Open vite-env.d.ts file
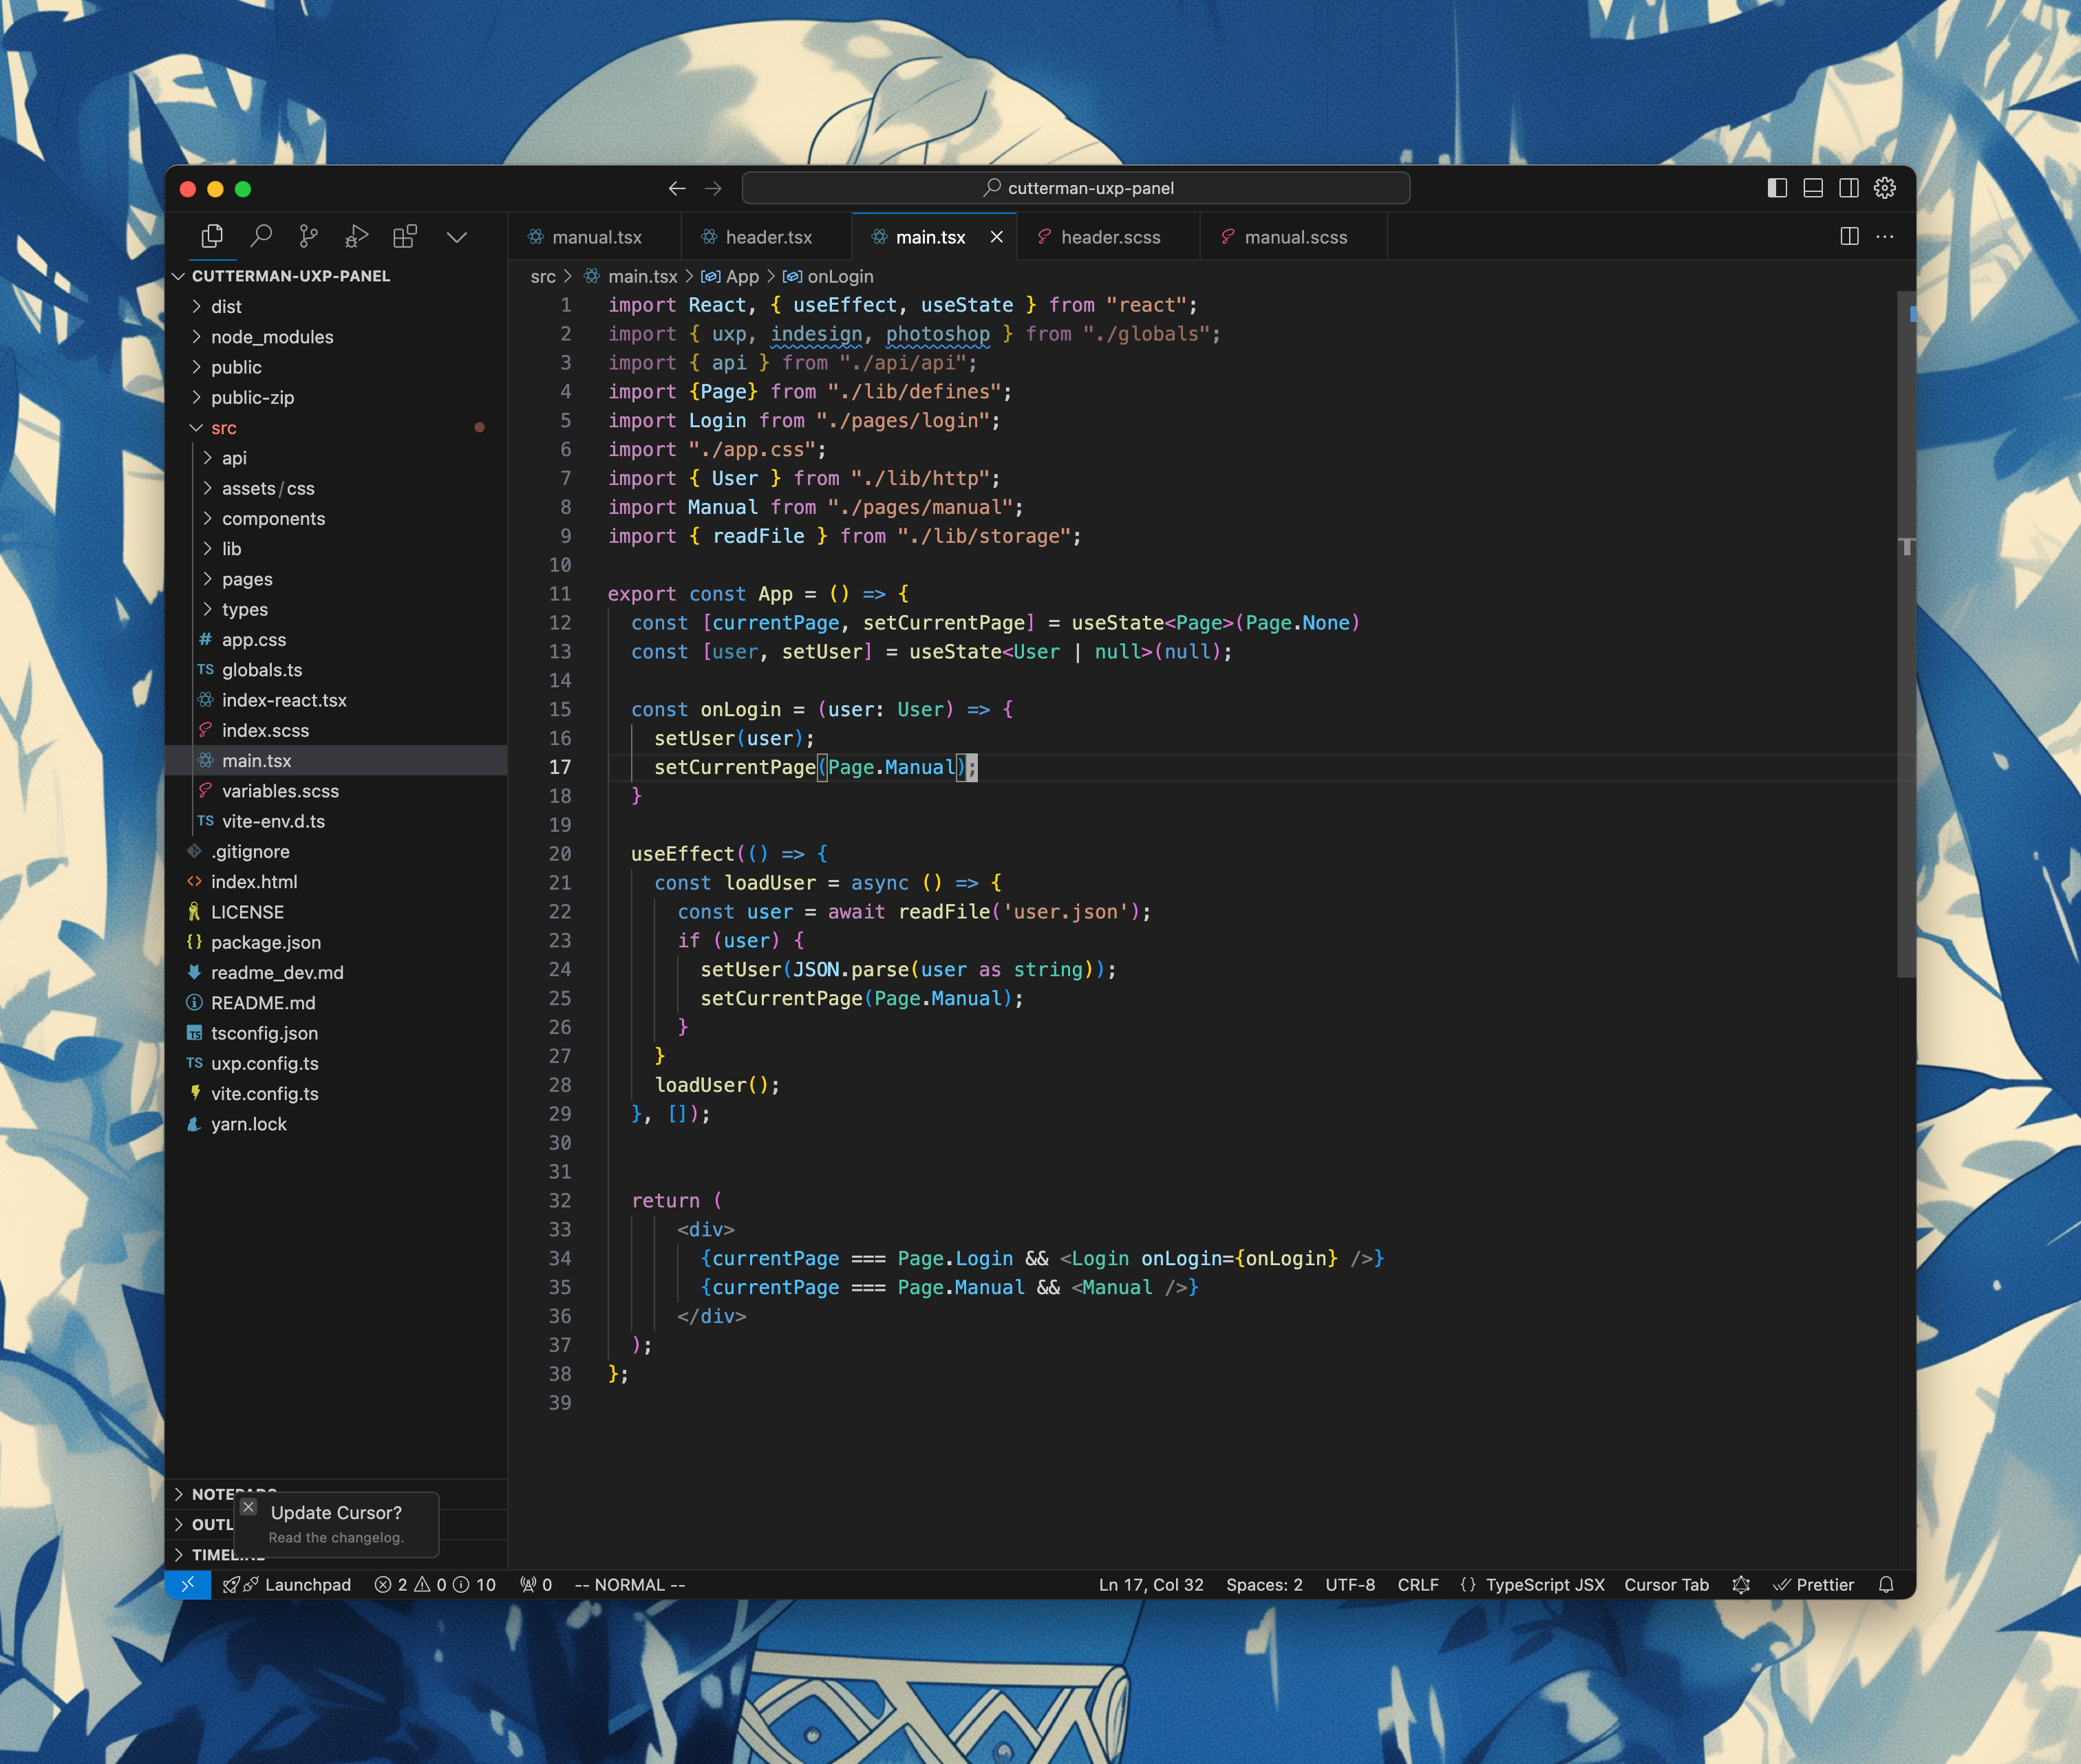 coord(337,821)
